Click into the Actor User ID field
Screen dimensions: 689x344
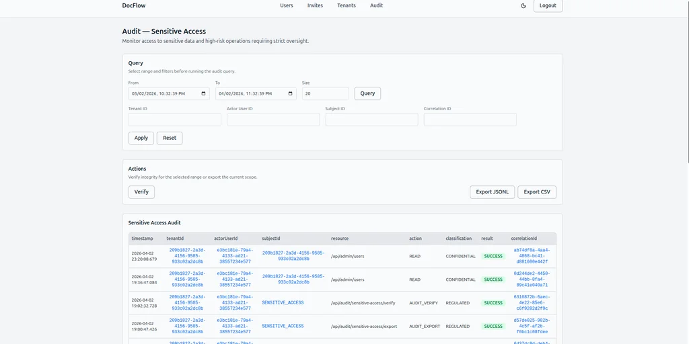273,120
